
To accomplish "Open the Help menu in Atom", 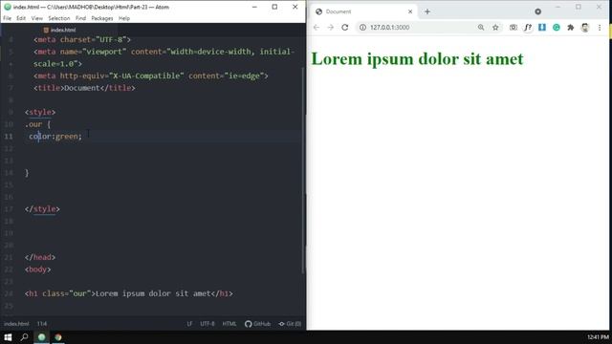I will (x=124, y=18).
